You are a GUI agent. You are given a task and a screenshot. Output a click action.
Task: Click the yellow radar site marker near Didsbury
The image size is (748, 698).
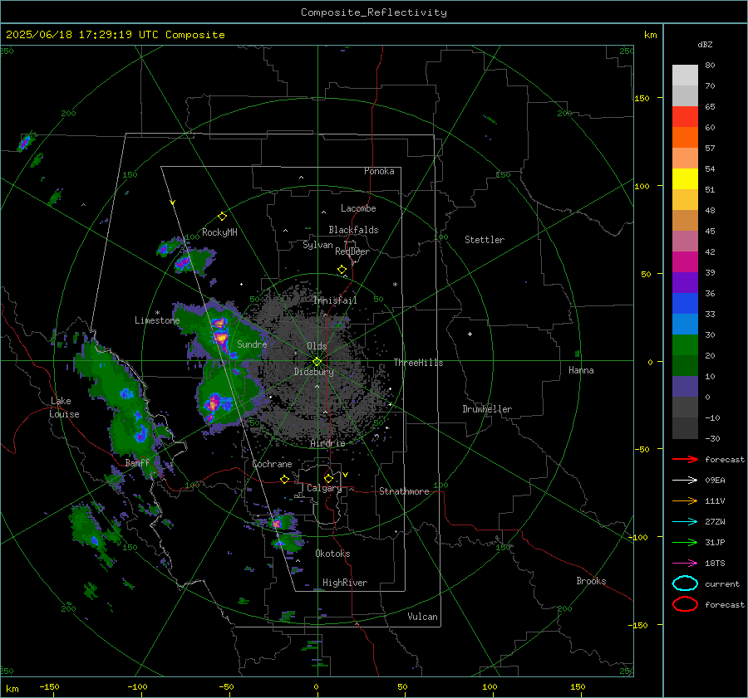317,362
